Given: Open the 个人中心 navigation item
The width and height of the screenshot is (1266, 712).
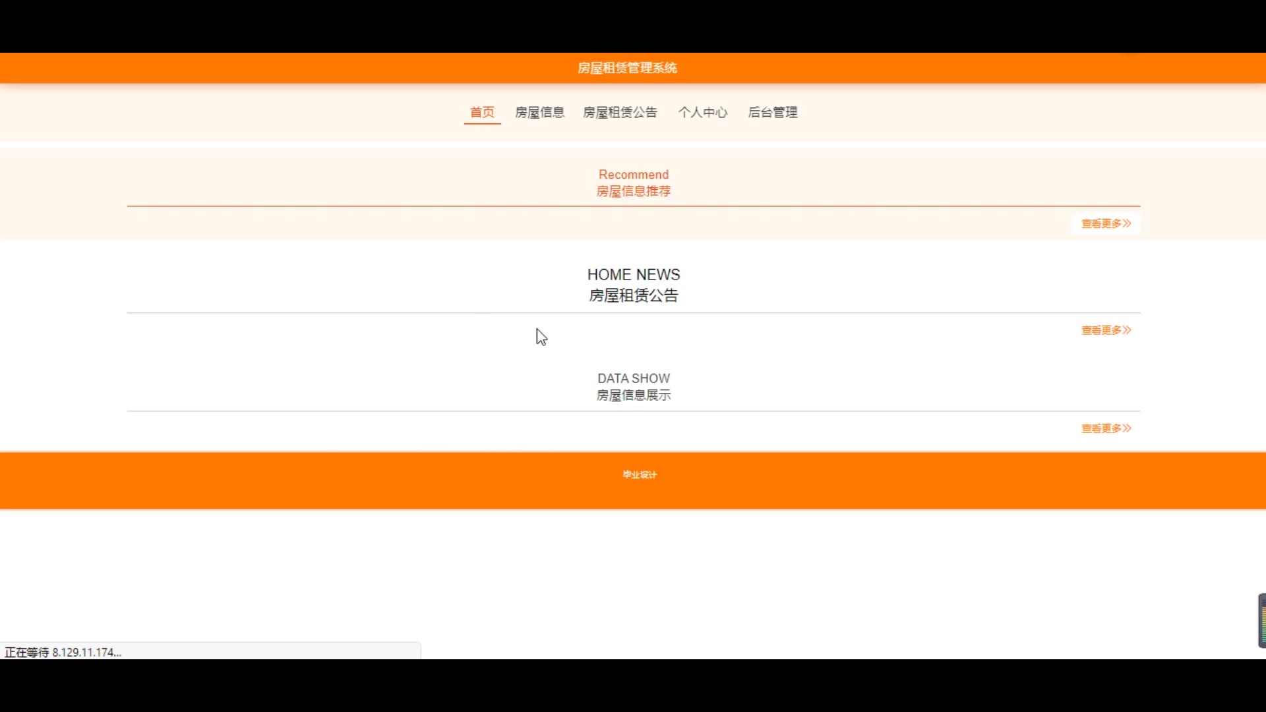Looking at the screenshot, I should coord(702,112).
